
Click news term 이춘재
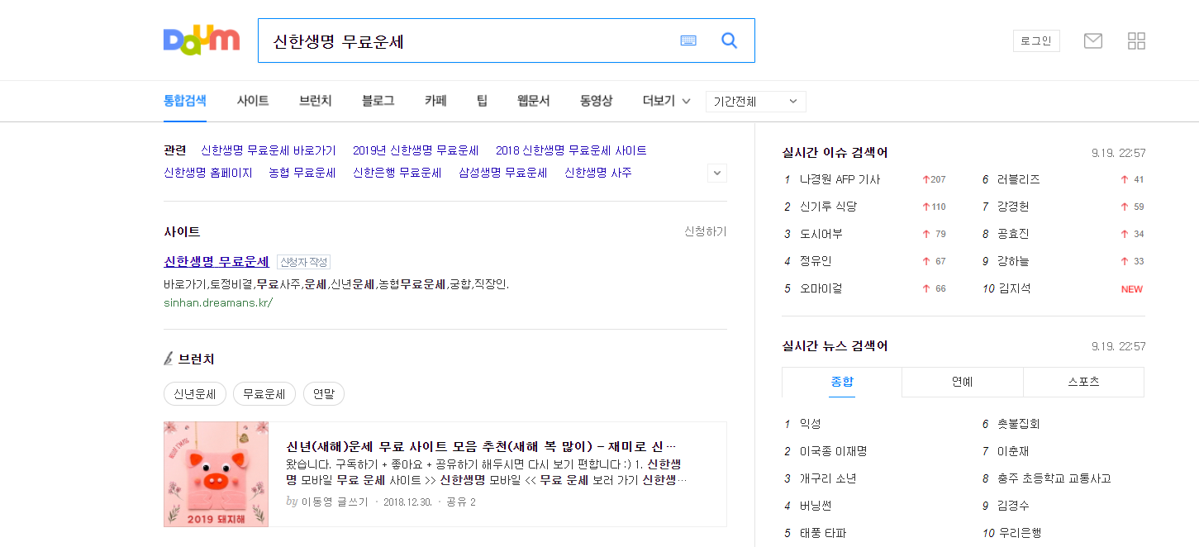click(x=1013, y=451)
